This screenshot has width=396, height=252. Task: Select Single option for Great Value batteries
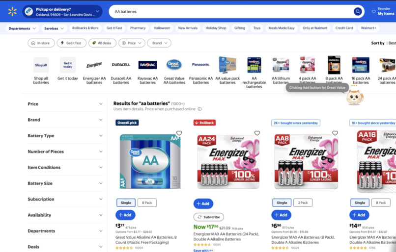pyautogui.click(x=126, y=202)
